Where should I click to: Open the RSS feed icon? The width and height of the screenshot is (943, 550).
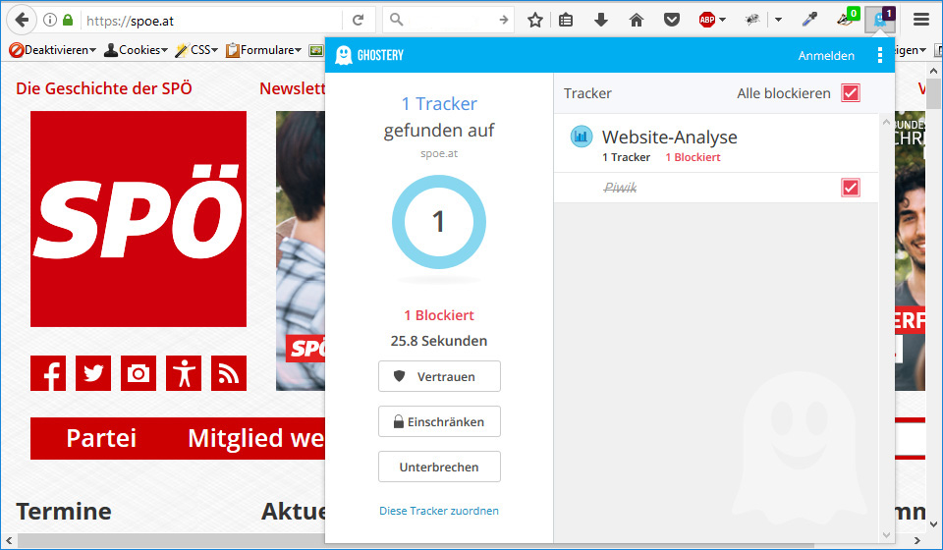click(x=229, y=373)
